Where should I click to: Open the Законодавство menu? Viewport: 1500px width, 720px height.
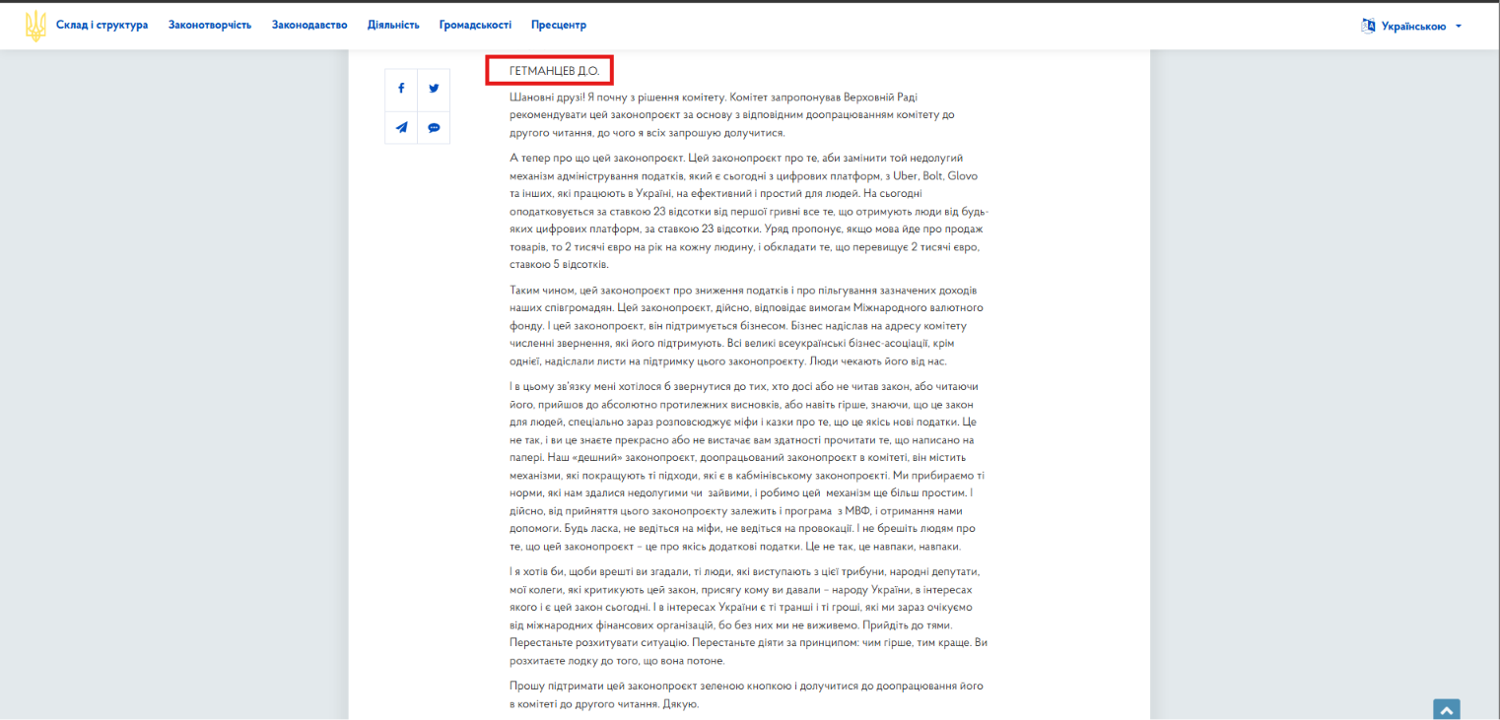click(x=309, y=25)
